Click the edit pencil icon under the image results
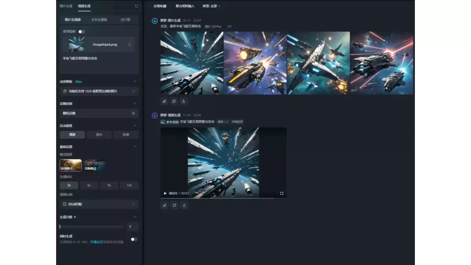This screenshot has height=265, width=471. click(164, 101)
